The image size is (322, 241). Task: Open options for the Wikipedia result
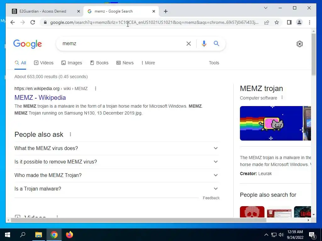(x=96, y=88)
